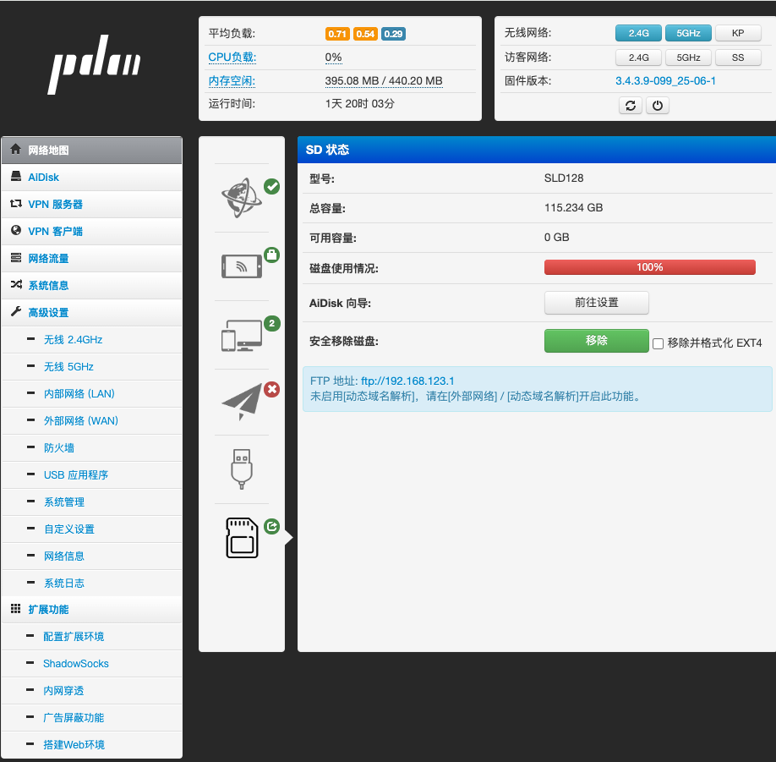Click the CPU负载 label link

tap(232, 58)
